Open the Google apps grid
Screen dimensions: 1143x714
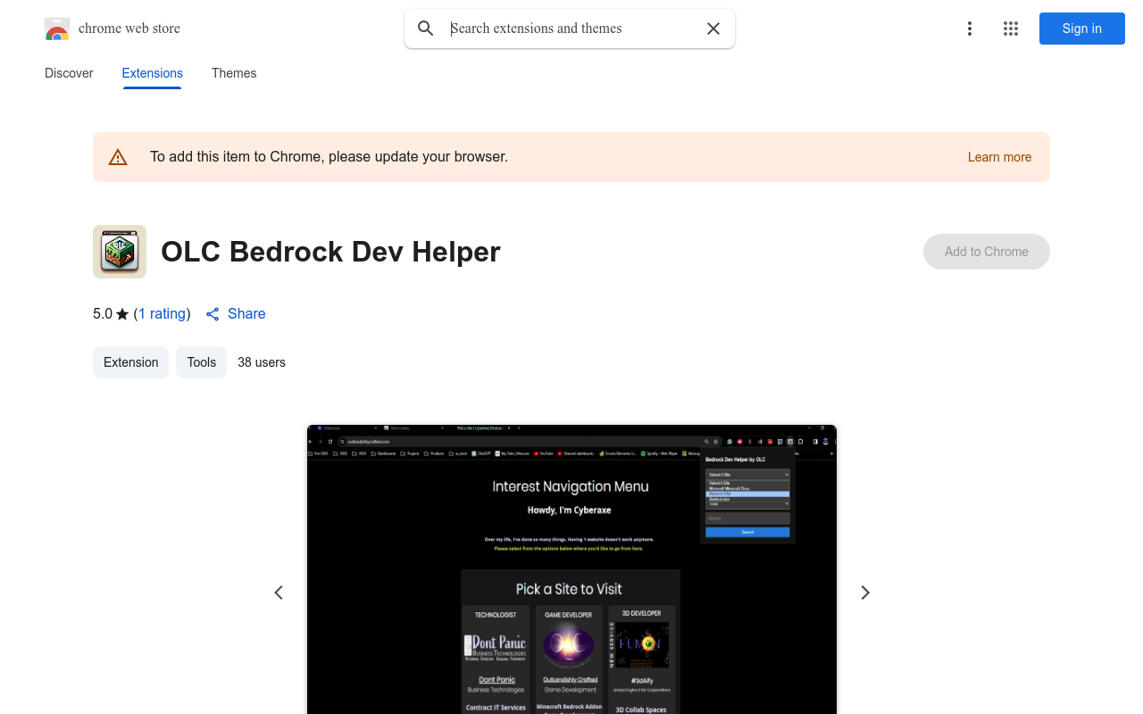point(1011,29)
